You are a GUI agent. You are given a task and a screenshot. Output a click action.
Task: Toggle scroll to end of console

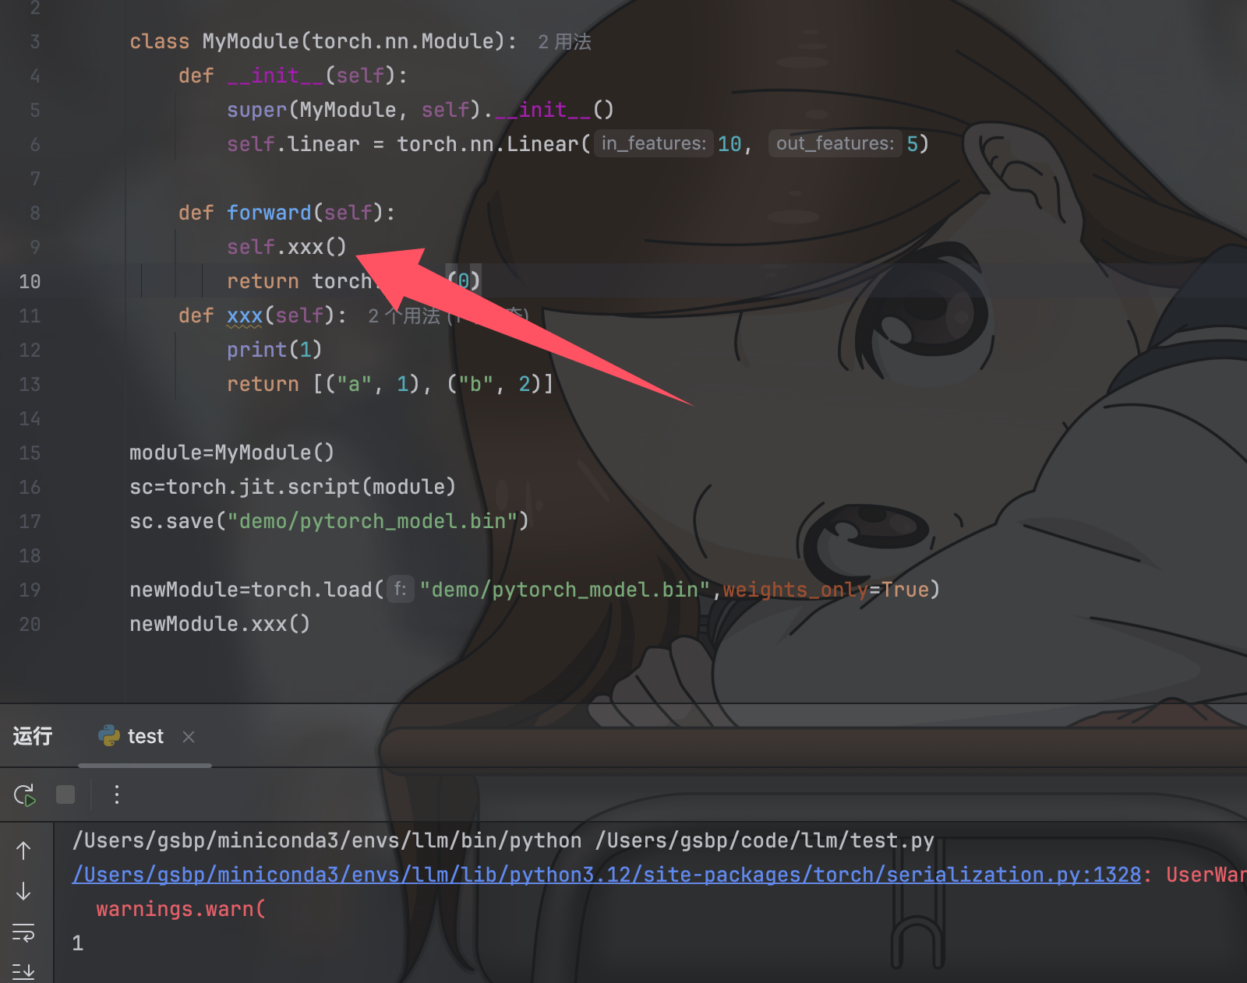[24, 971]
